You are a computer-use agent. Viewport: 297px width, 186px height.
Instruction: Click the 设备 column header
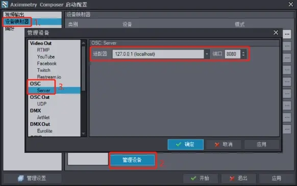click(127, 24)
